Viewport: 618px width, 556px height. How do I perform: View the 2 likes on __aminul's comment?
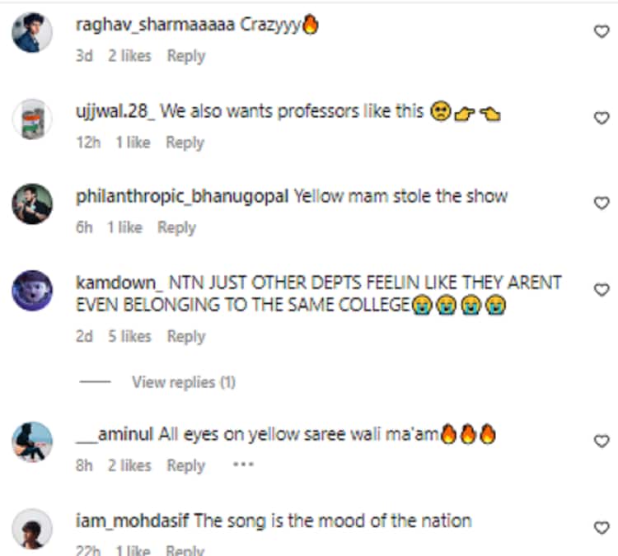click(129, 465)
